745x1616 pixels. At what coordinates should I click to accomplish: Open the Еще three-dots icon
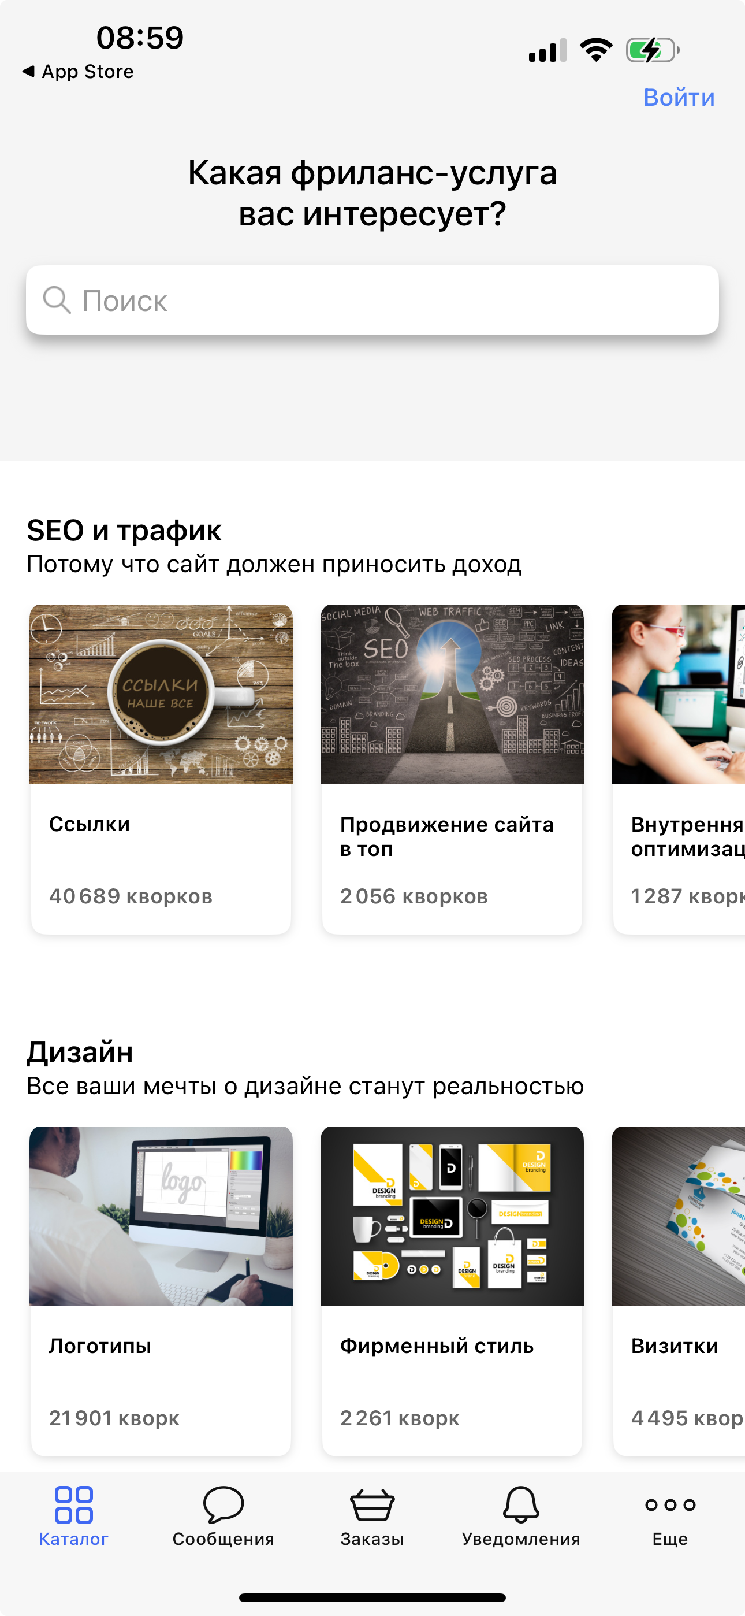pyautogui.click(x=670, y=1504)
